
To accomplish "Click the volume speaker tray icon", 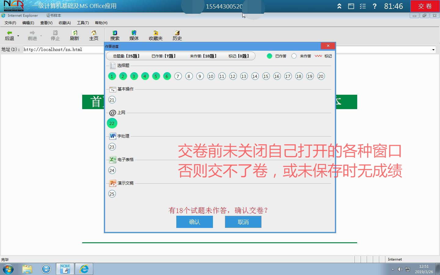I will (x=400, y=269).
